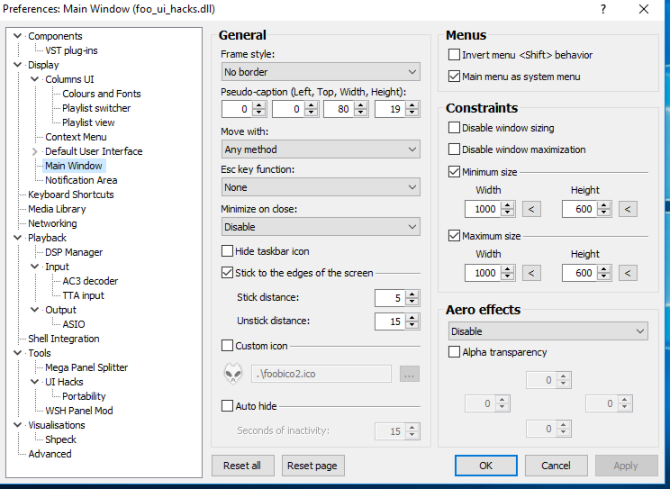Open the Aero effects dropdown

coord(547,331)
